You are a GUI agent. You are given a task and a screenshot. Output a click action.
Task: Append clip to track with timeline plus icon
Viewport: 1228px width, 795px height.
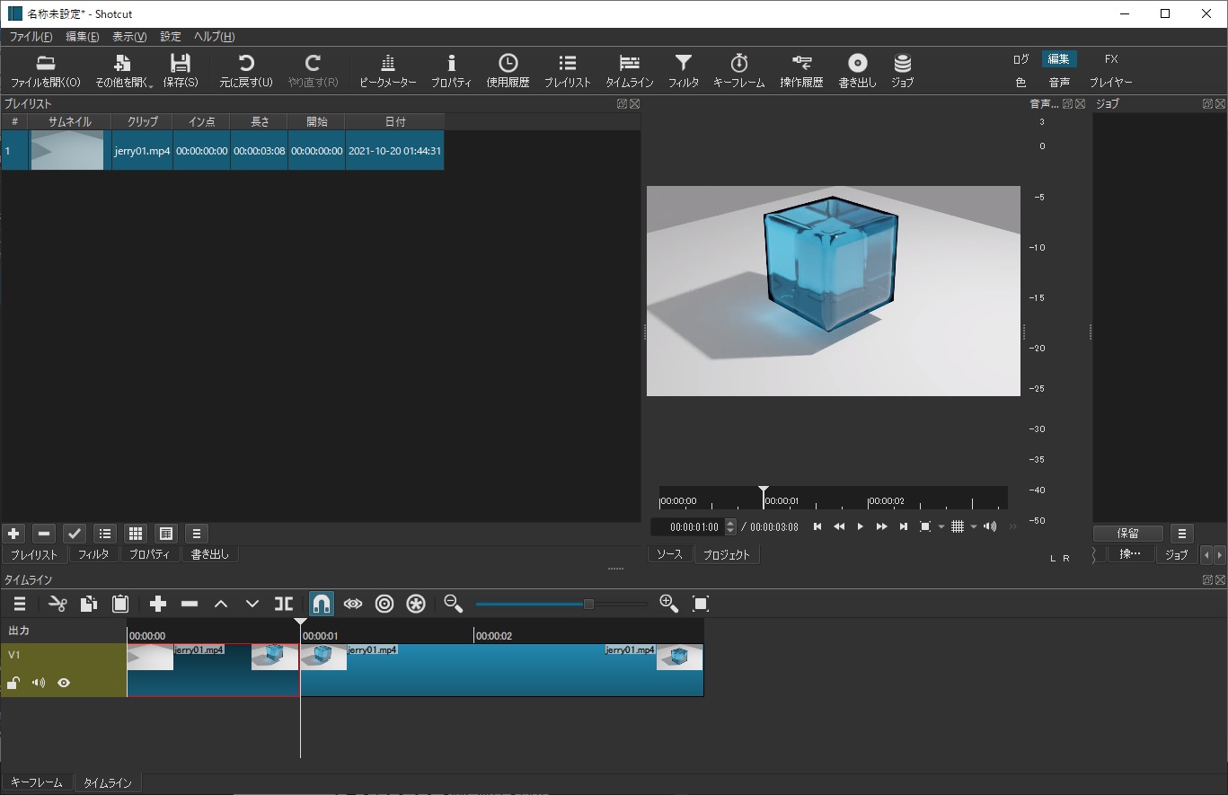pos(158,604)
